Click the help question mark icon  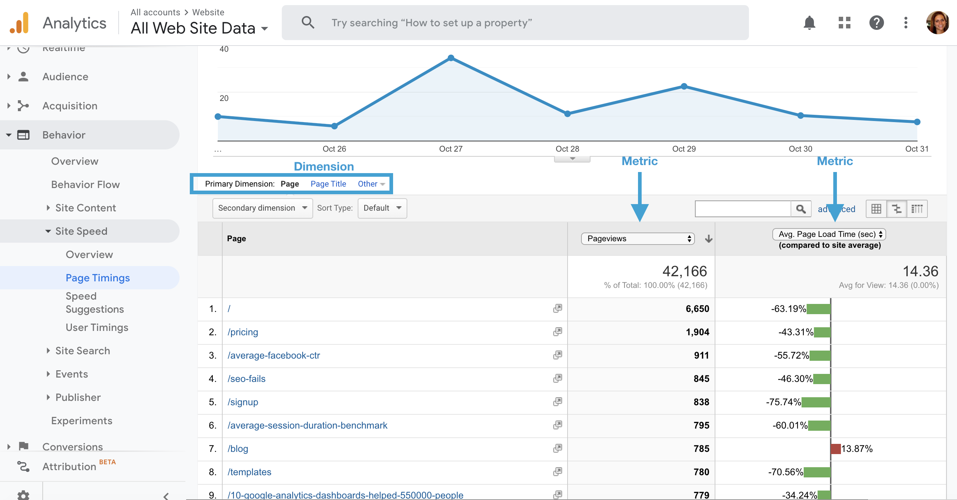pos(876,23)
